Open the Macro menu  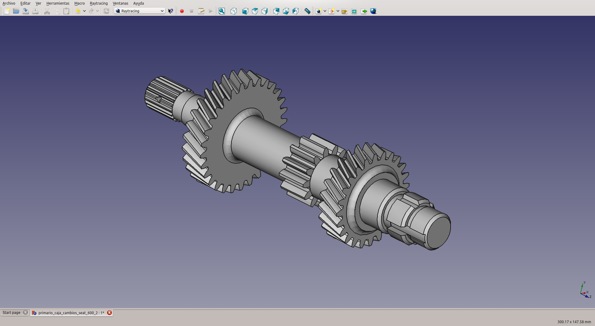point(79,3)
